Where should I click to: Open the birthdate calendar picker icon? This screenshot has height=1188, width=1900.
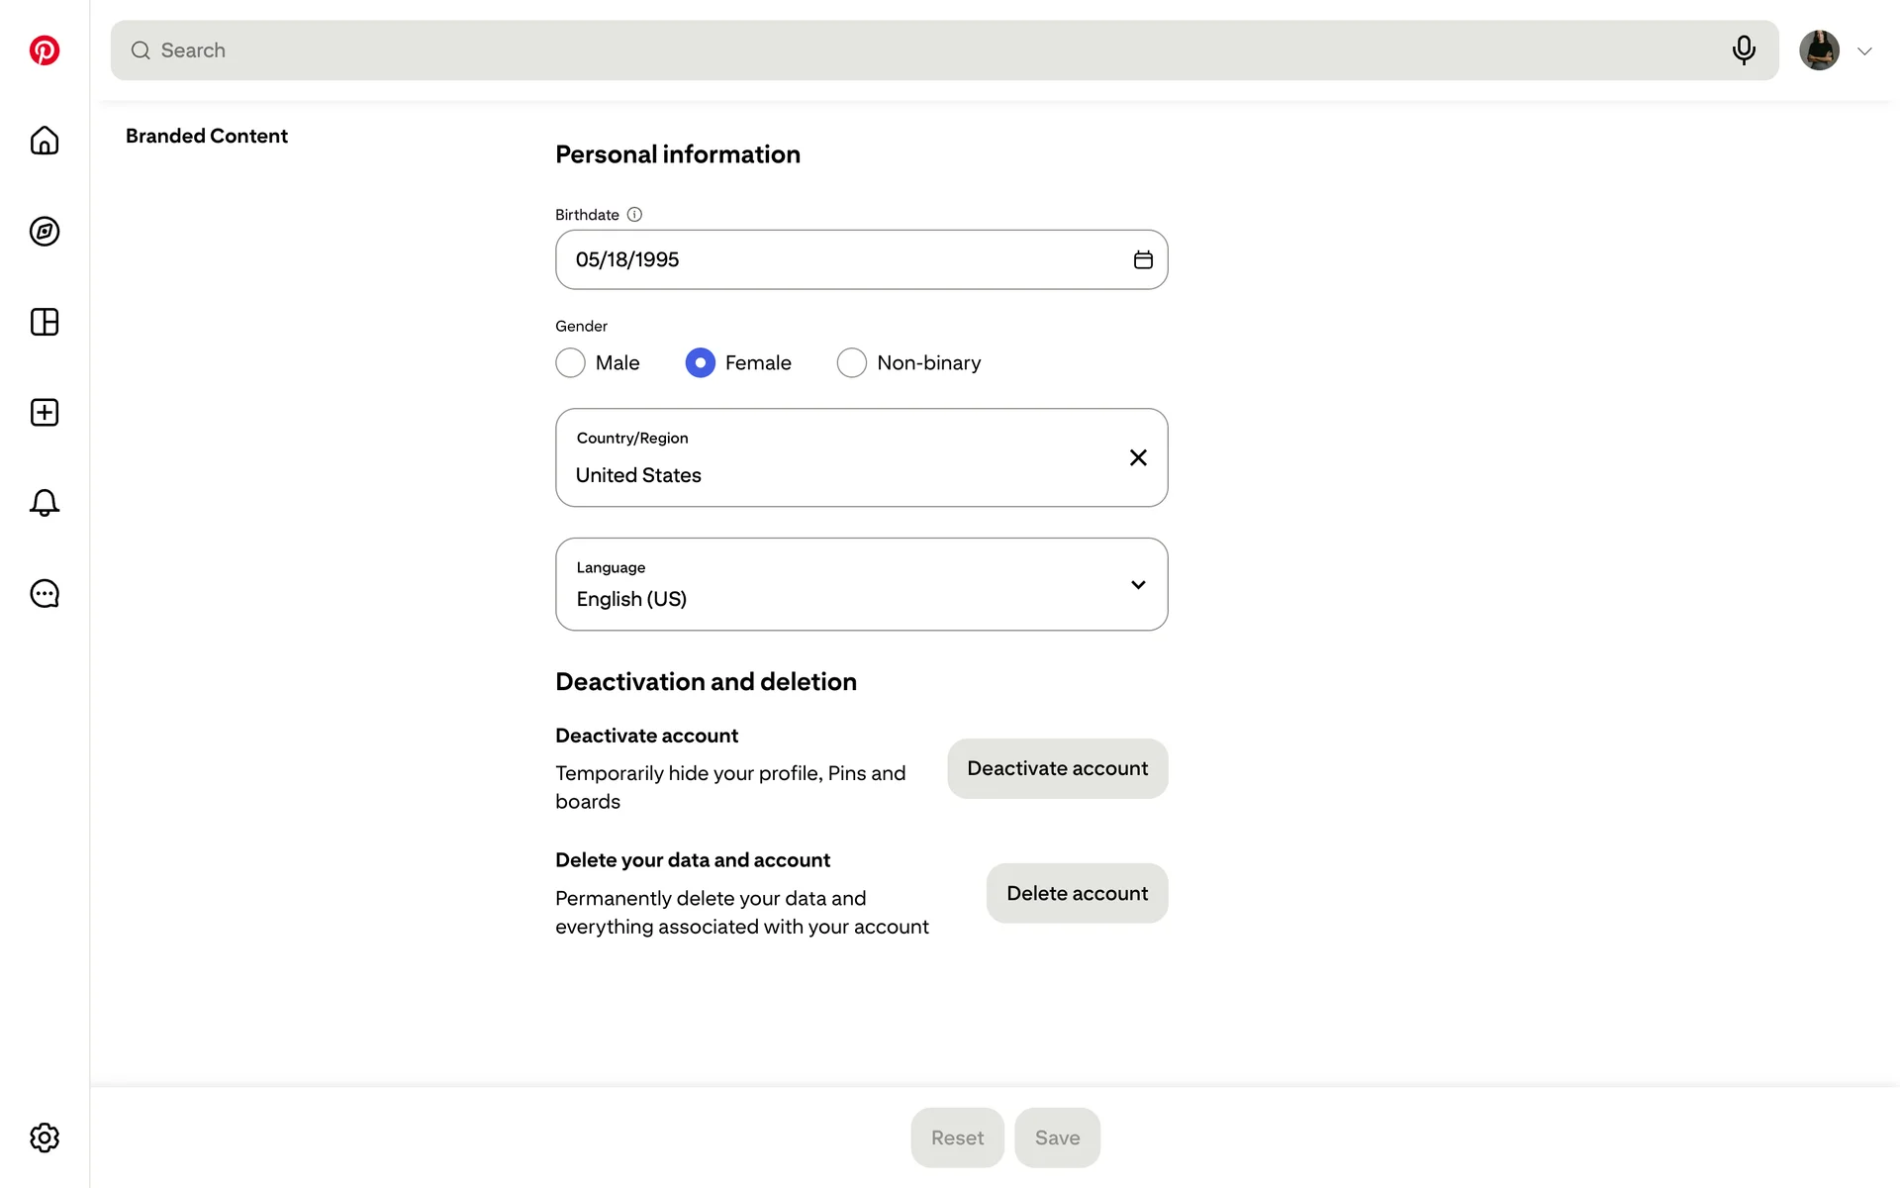[1143, 260]
